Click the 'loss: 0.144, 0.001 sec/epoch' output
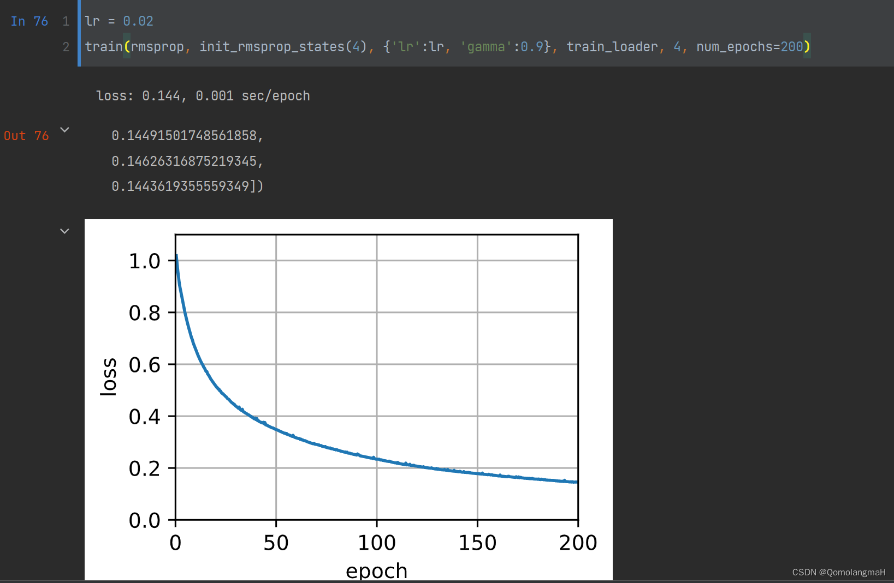The image size is (894, 583). point(203,96)
